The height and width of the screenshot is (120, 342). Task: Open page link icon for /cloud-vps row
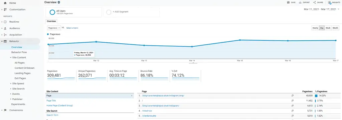click(x=293, y=111)
